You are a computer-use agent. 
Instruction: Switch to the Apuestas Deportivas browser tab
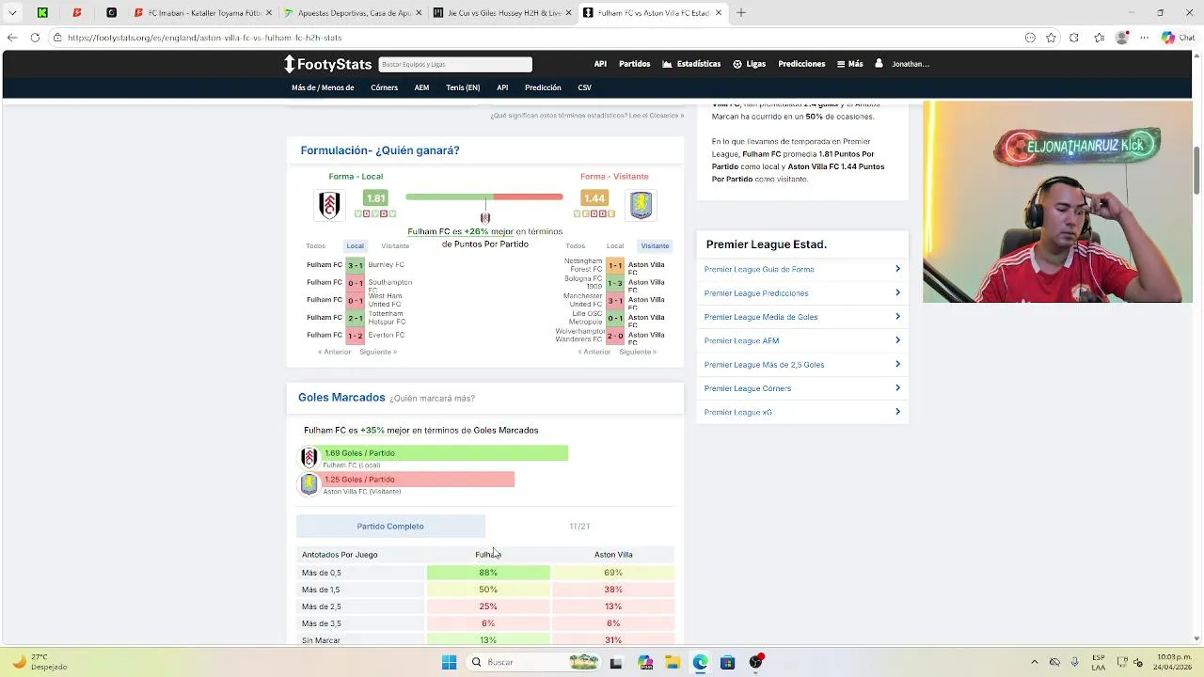(x=353, y=13)
